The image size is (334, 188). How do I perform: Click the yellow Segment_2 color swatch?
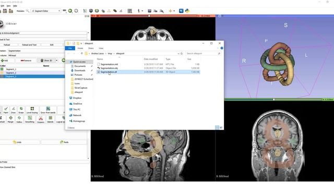click(2, 73)
